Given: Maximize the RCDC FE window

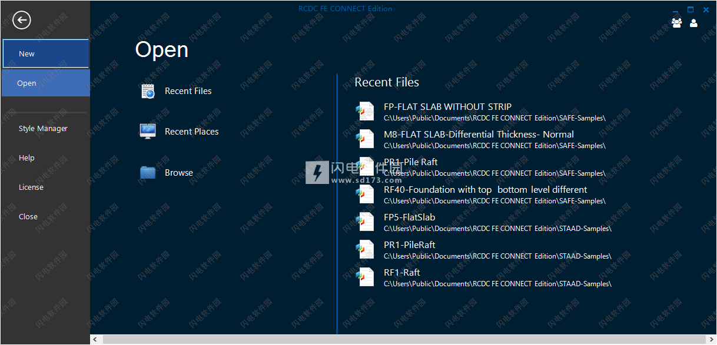Looking at the screenshot, I should pyautogui.click(x=691, y=9).
